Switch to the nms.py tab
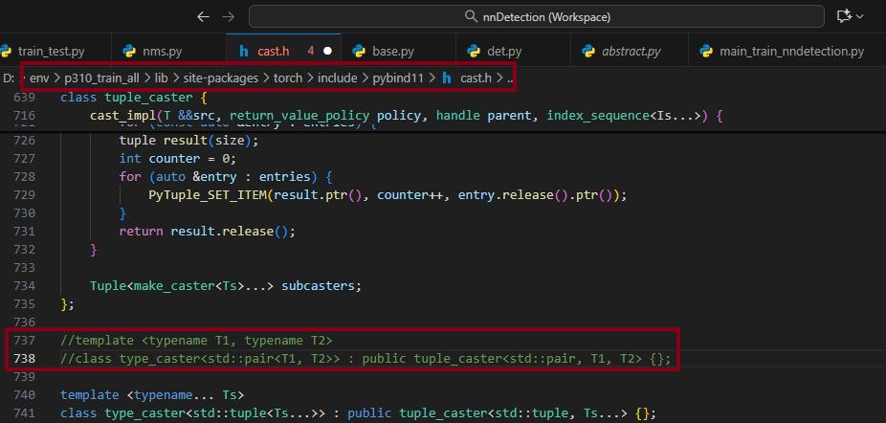The width and height of the screenshot is (886, 423). tap(161, 51)
